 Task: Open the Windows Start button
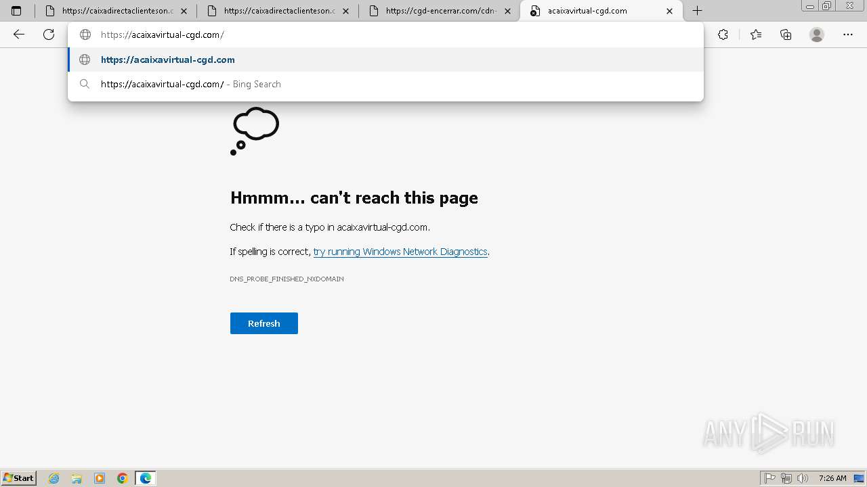[x=19, y=478]
